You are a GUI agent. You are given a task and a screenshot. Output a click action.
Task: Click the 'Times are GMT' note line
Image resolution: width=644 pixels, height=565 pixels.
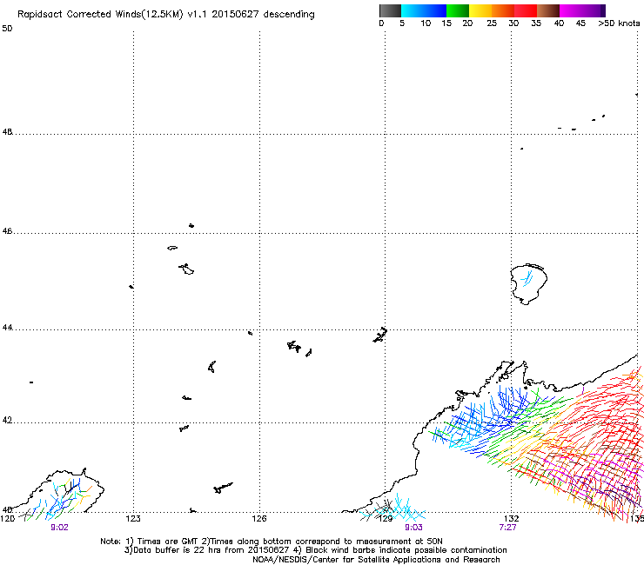[271, 542]
